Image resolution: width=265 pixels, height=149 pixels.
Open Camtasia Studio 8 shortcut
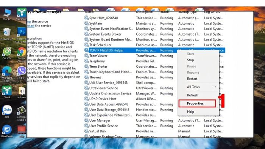point(22,113)
